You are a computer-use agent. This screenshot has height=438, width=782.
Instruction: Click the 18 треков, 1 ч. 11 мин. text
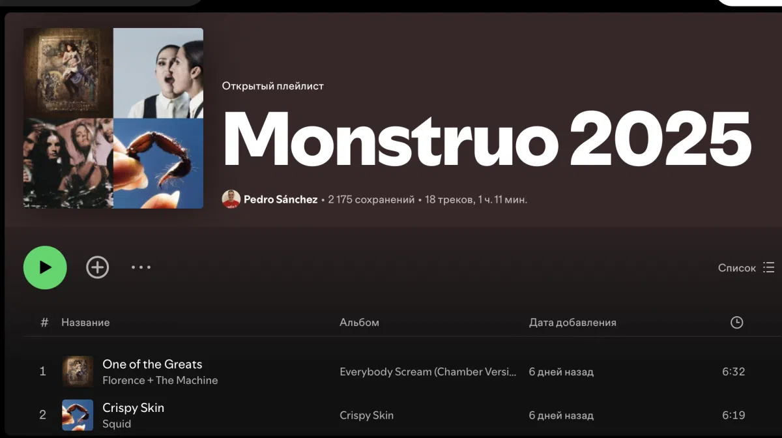coord(476,199)
